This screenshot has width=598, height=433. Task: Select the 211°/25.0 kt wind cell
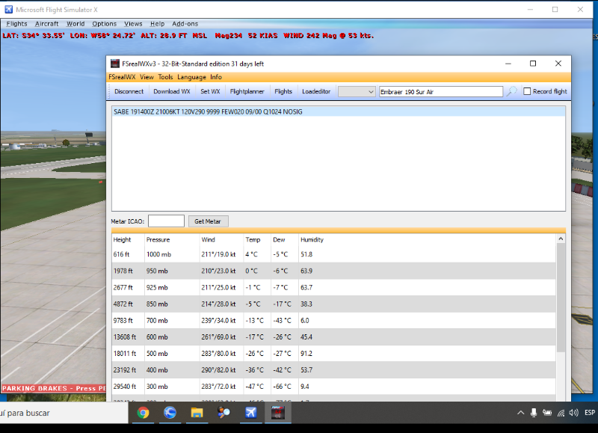click(218, 287)
